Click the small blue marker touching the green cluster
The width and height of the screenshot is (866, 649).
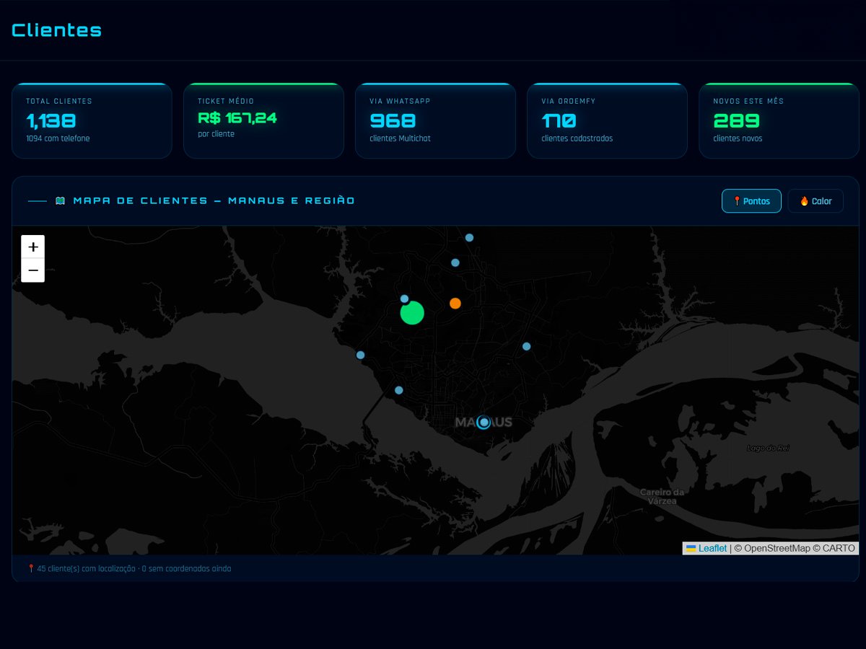coord(404,299)
